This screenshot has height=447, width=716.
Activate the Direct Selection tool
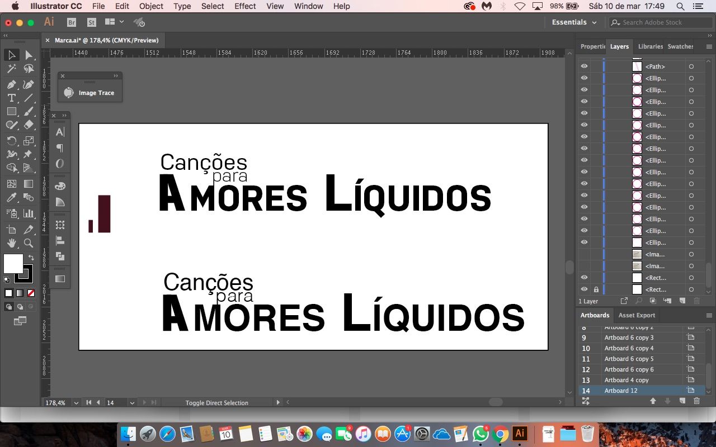(x=29, y=55)
